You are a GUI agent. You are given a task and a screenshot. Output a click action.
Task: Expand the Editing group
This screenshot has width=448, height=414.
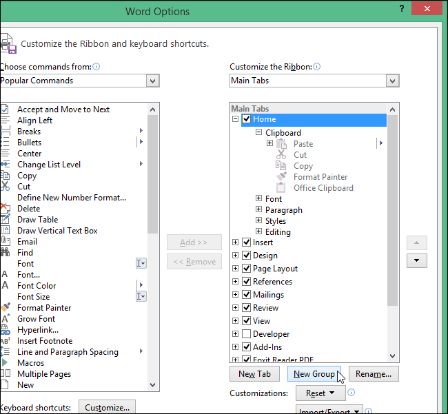pos(258,231)
